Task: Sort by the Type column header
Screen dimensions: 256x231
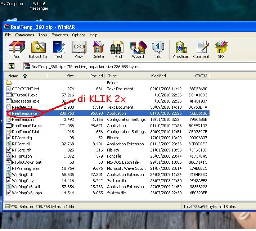Action: coord(126,76)
